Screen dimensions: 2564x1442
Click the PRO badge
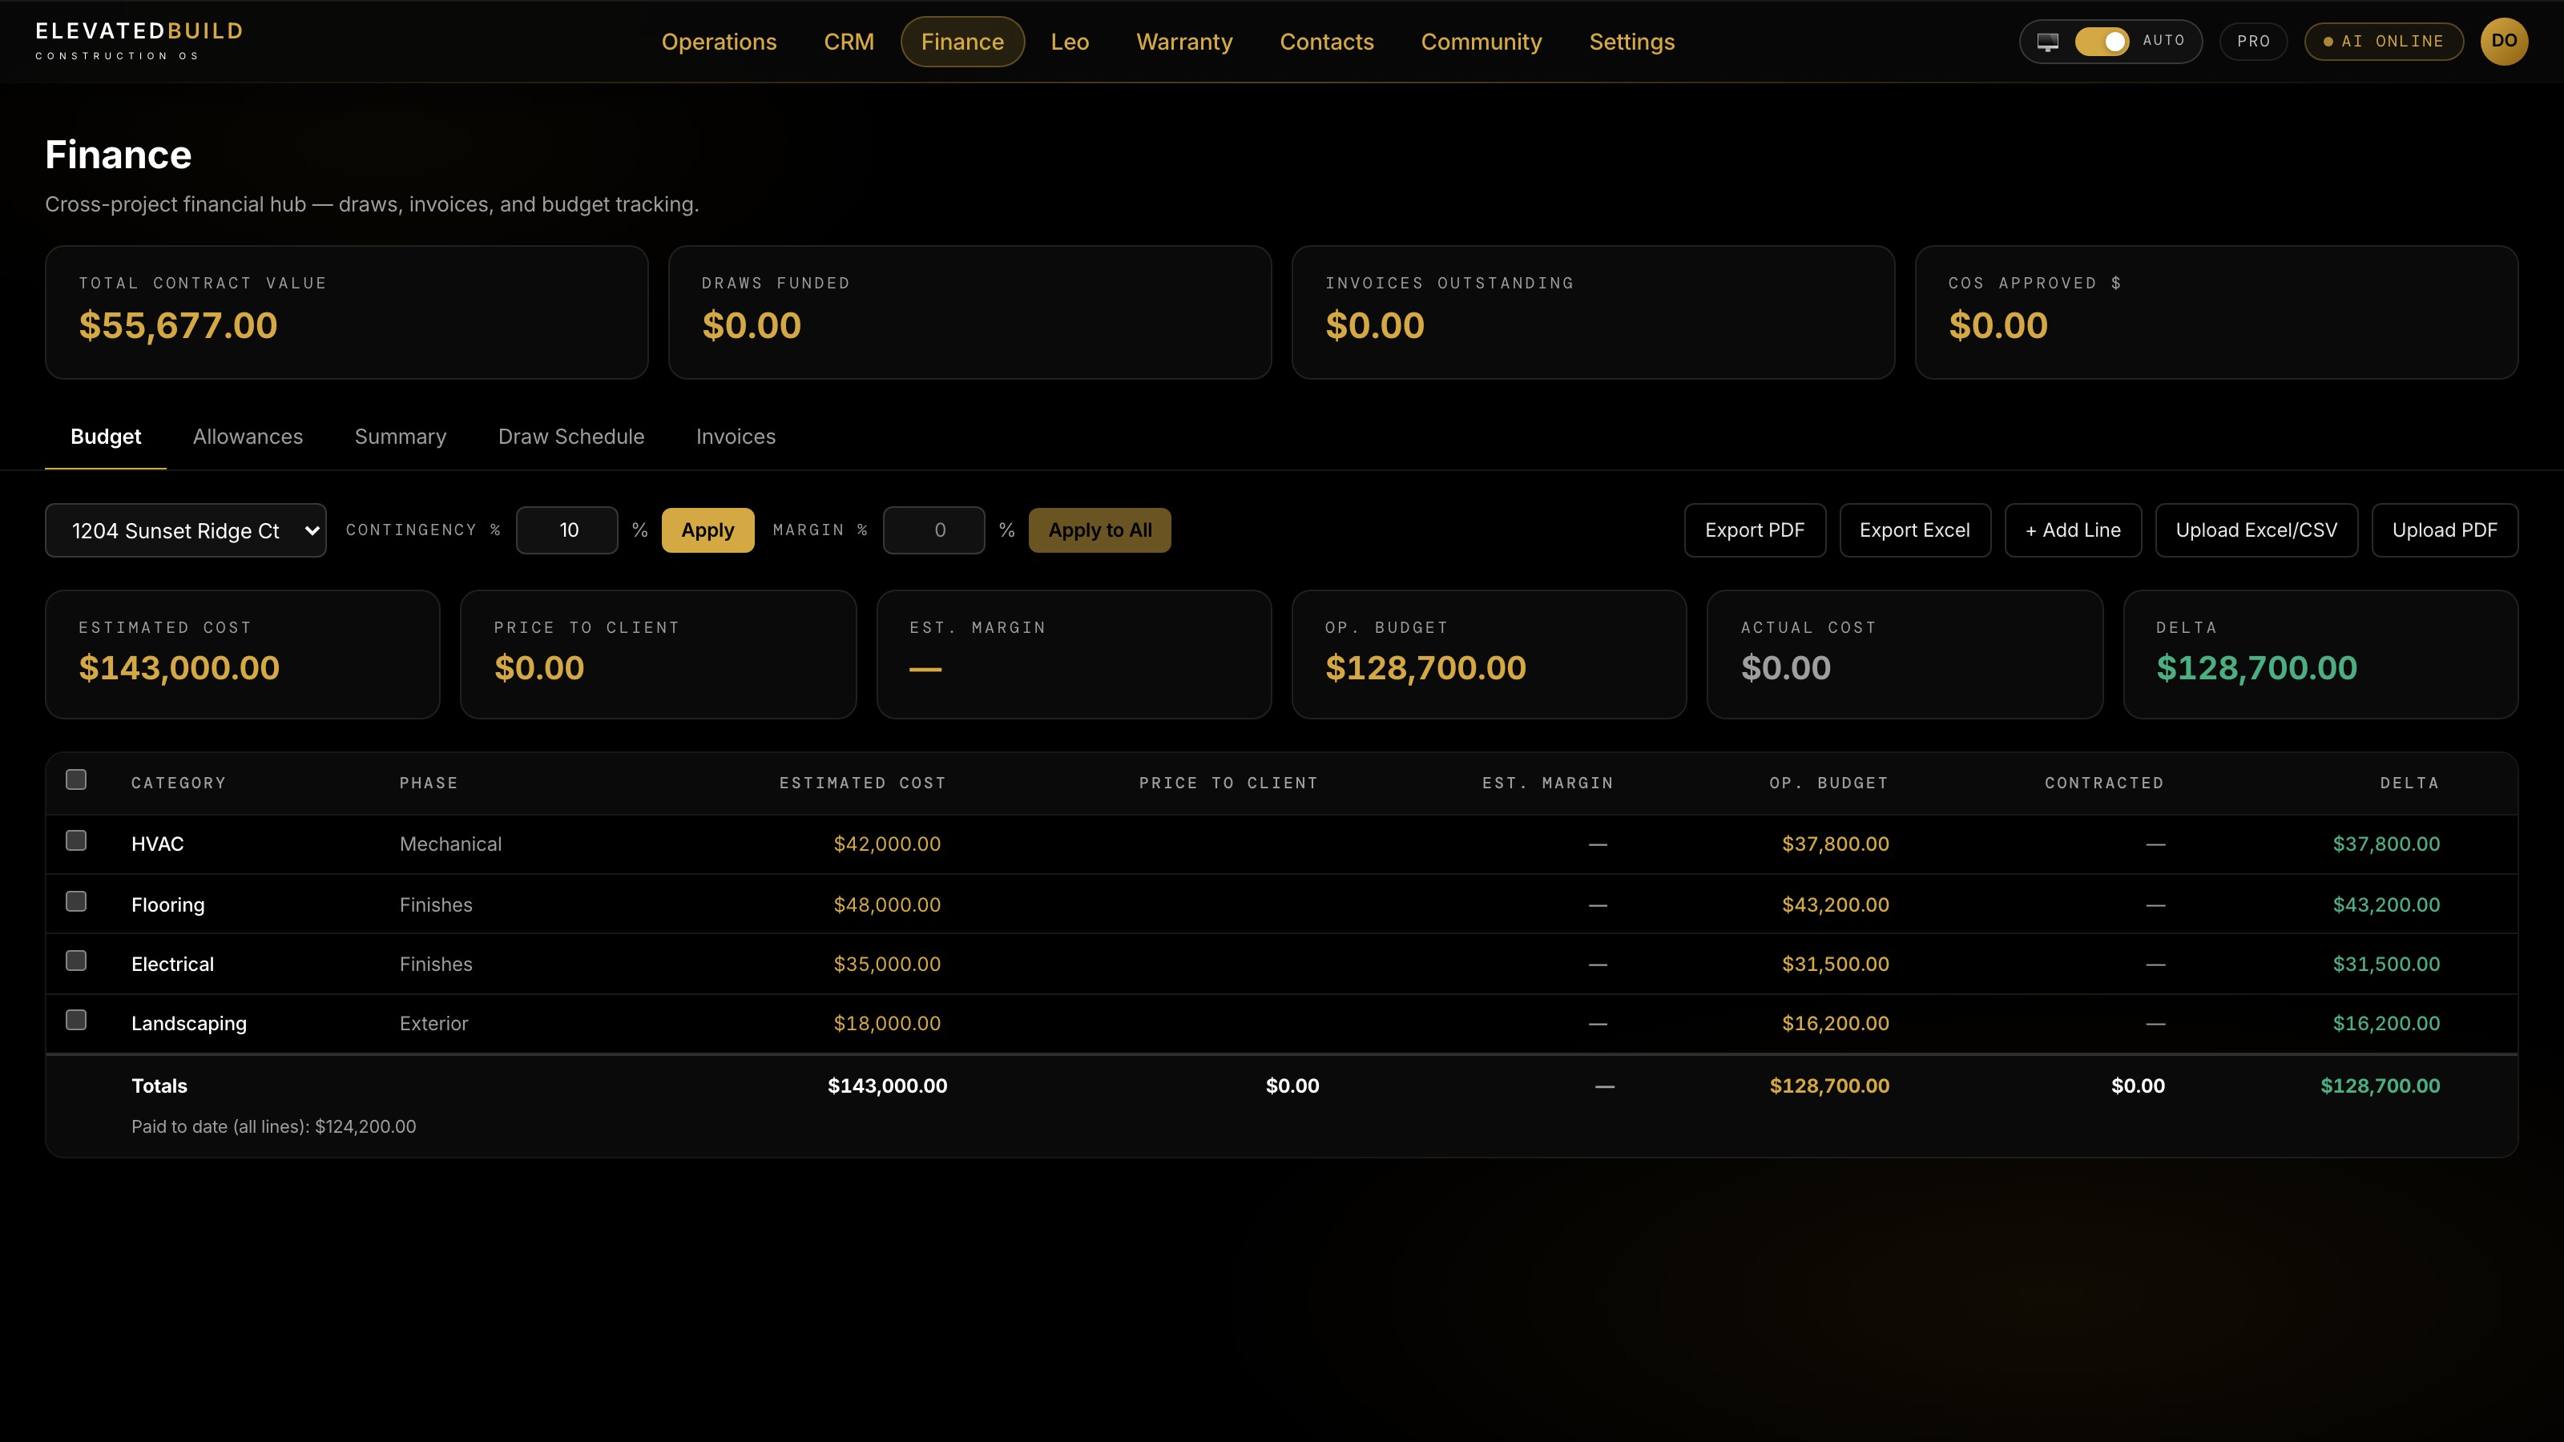click(2253, 42)
